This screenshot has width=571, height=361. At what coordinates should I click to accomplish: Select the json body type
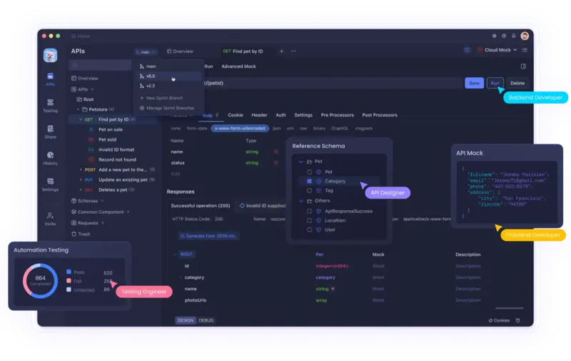(277, 129)
